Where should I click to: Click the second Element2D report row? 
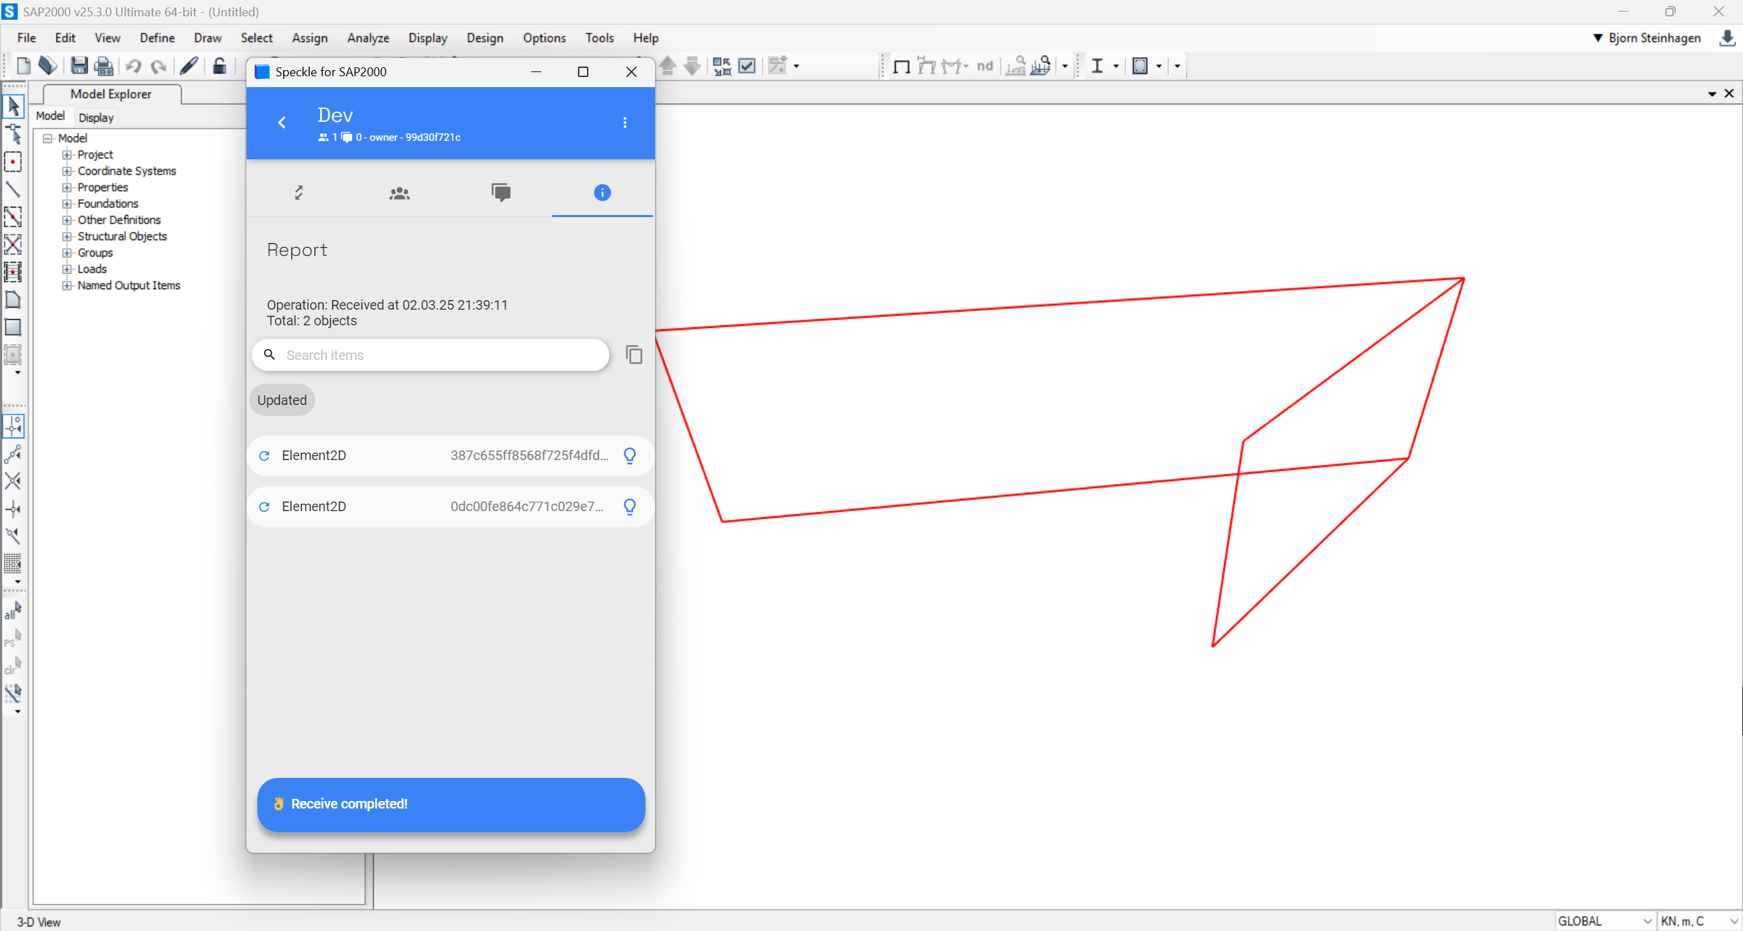(x=450, y=506)
